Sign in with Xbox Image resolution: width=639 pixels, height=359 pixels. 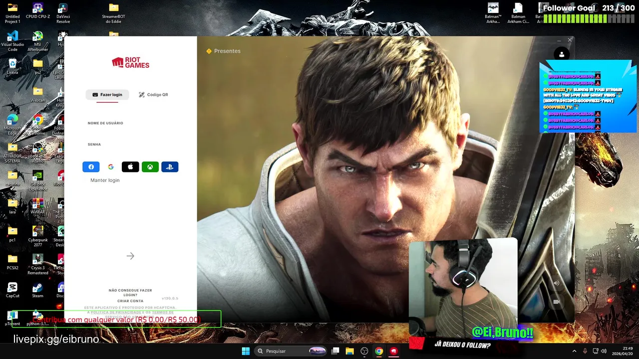point(150,167)
